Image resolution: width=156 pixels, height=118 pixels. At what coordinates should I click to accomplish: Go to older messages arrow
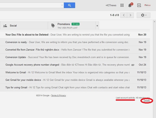[131, 15]
